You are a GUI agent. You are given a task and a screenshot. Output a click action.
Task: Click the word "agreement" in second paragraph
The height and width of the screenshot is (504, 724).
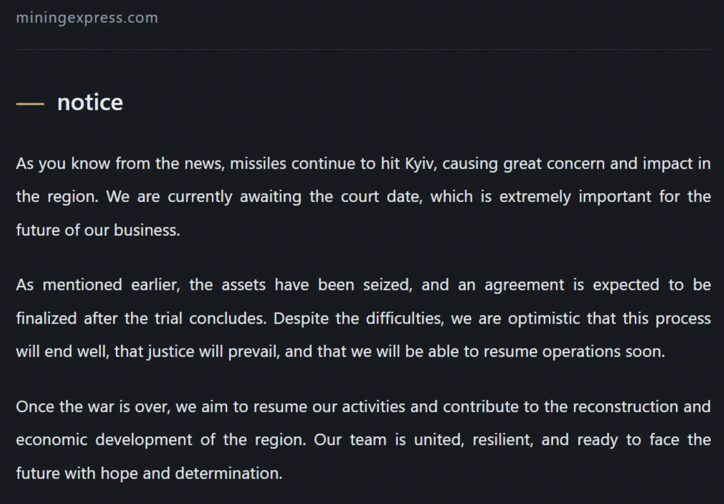click(524, 285)
